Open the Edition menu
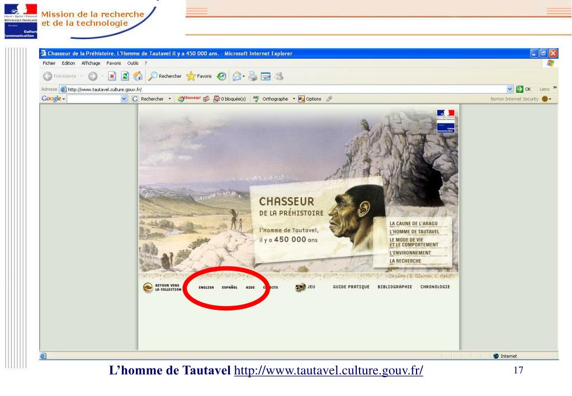Image resolution: width=572 pixels, height=396 pixels. pos(68,63)
